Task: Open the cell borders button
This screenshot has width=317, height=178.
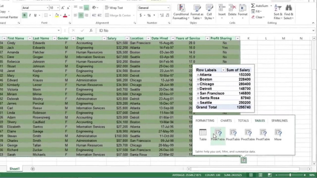Action: click(46, 15)
